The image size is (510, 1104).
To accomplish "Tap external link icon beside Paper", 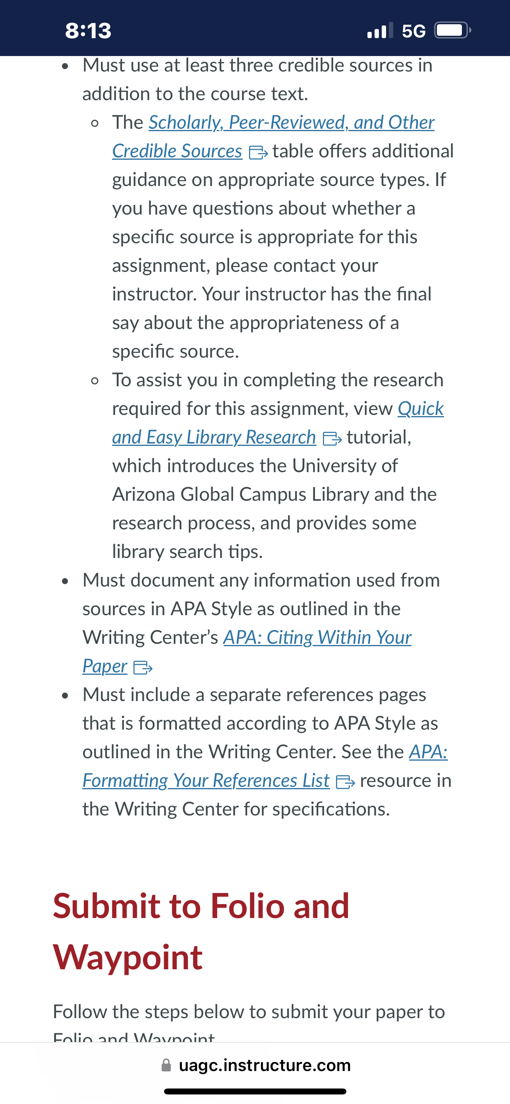I will tap(143, 667).
